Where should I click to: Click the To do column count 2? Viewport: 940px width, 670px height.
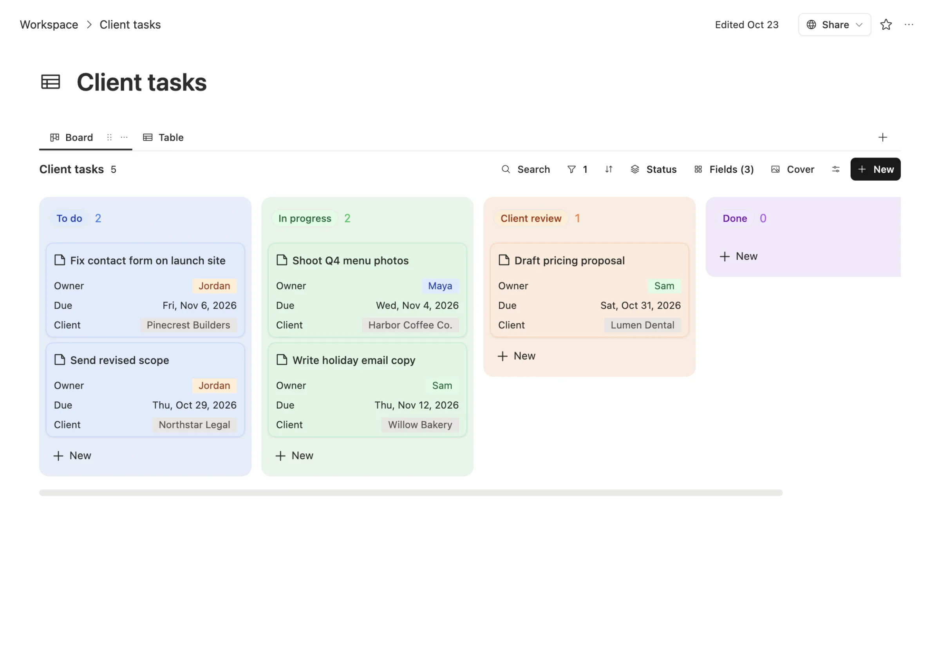[x=98, y=218]
